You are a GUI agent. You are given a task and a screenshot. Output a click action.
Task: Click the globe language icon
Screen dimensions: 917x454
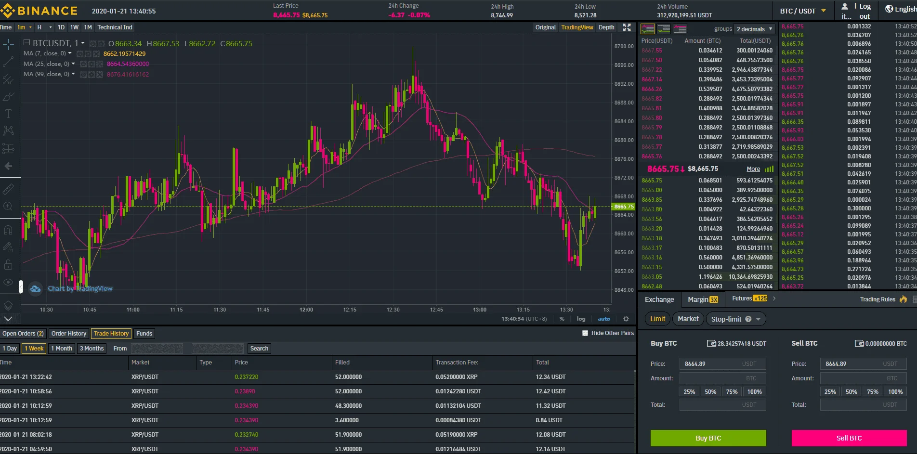click(x=889, y=9)
